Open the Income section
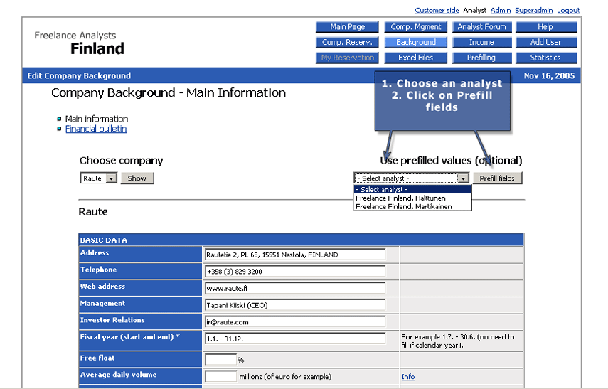This screenshot has width=608, height=389. click(482, 42)
